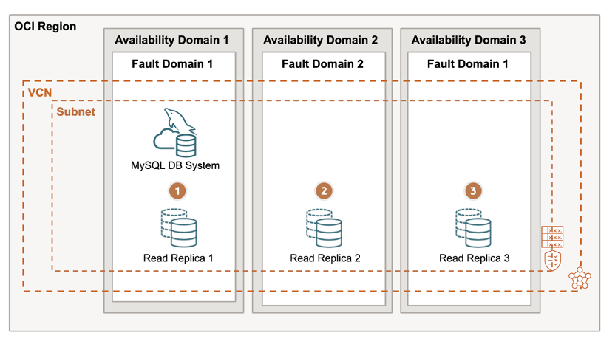The image size is (615, 344).
Task: Click "Fault Domain 1" under Availability Domain 3
Action: pos(467,64)
